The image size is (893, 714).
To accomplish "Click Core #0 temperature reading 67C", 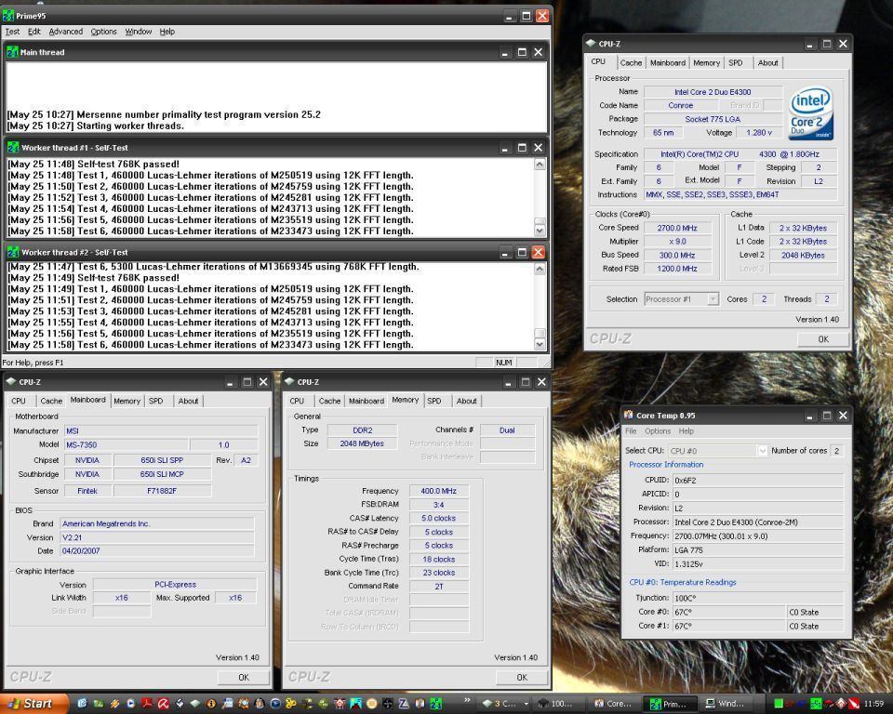I will pyautogui.click(x=728, y=612).
